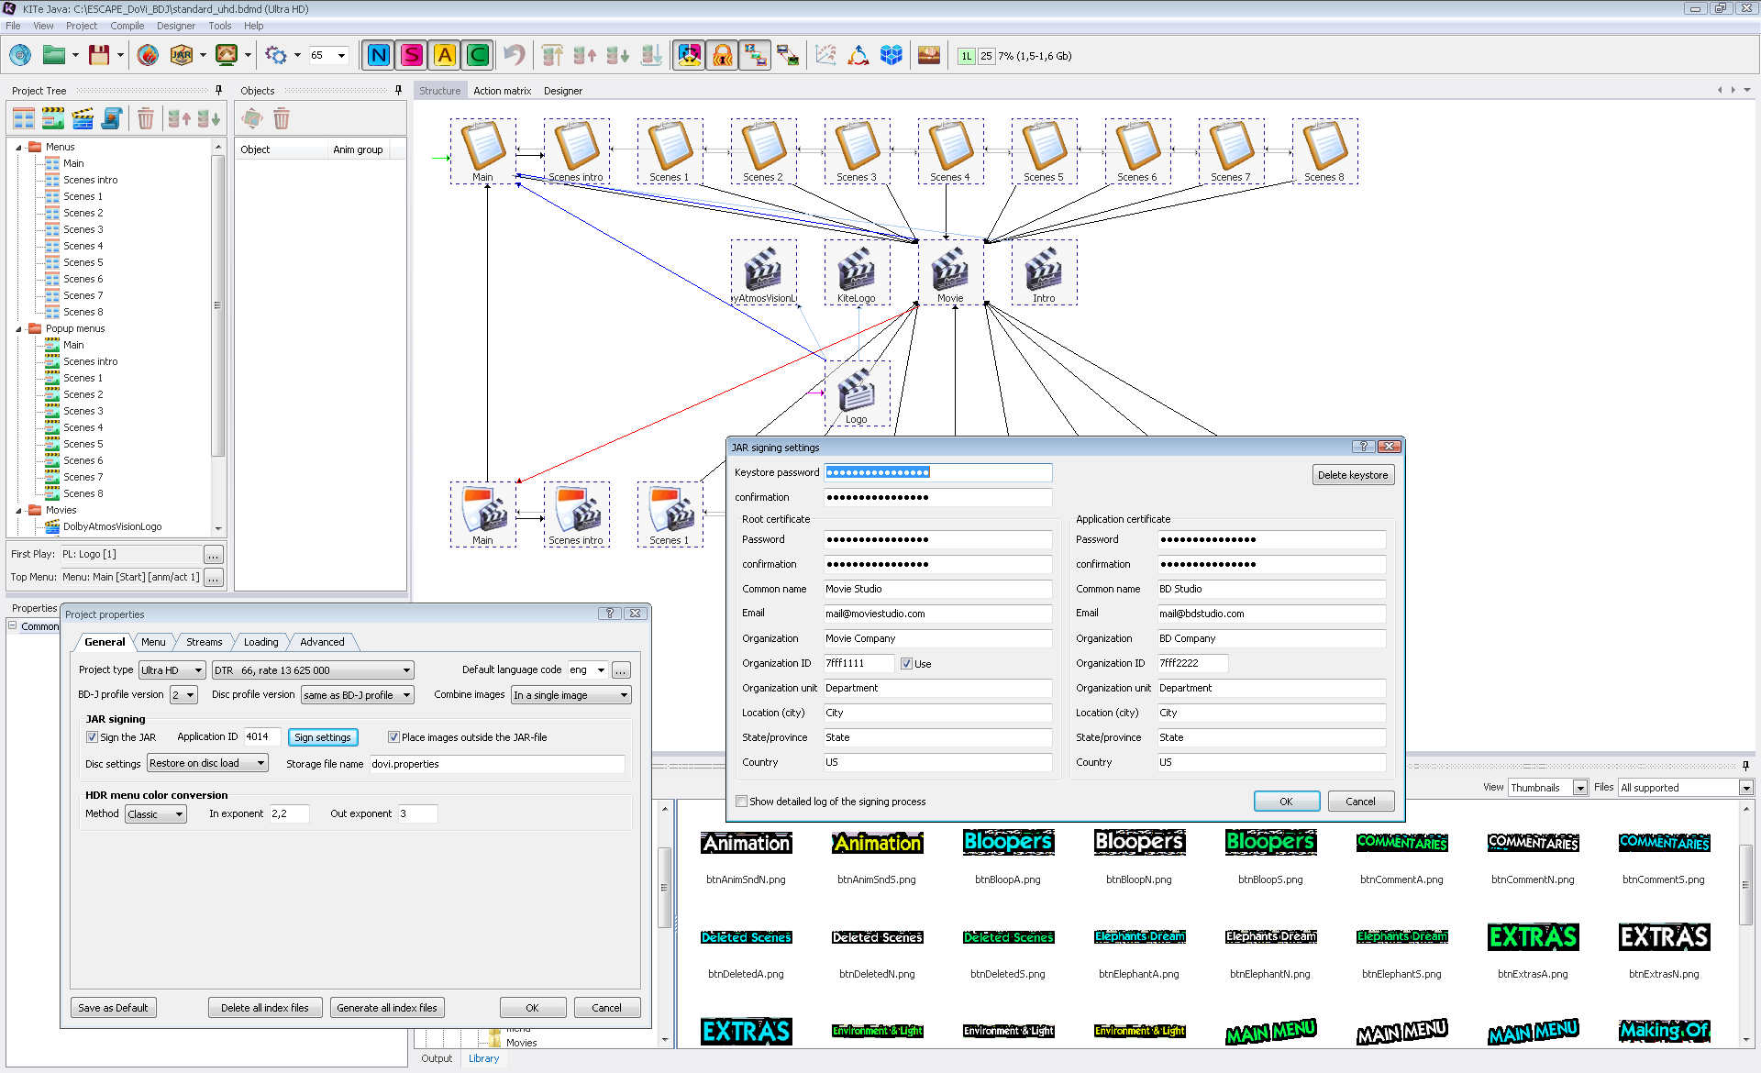Click the undo arrow icon
This screenshot has width=1761, height=1073.
click(515, 56)
